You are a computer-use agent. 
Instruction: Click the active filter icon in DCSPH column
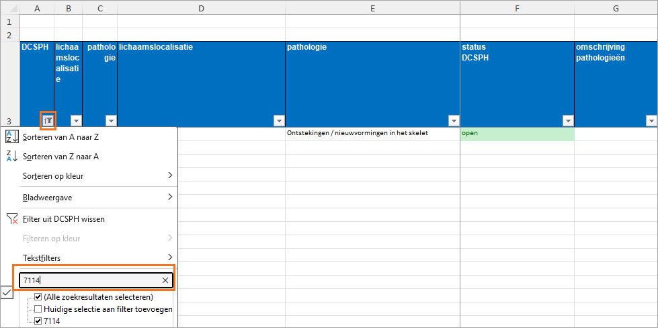coord(48,120)
